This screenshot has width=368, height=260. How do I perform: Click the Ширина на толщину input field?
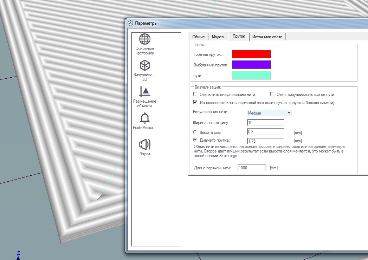(x=265, y=123)
